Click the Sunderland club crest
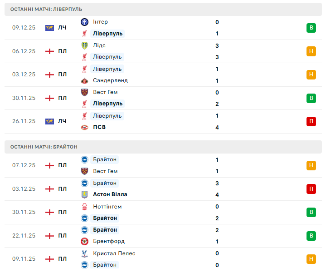Screen dimensions: 326x273 click(84, 80)
